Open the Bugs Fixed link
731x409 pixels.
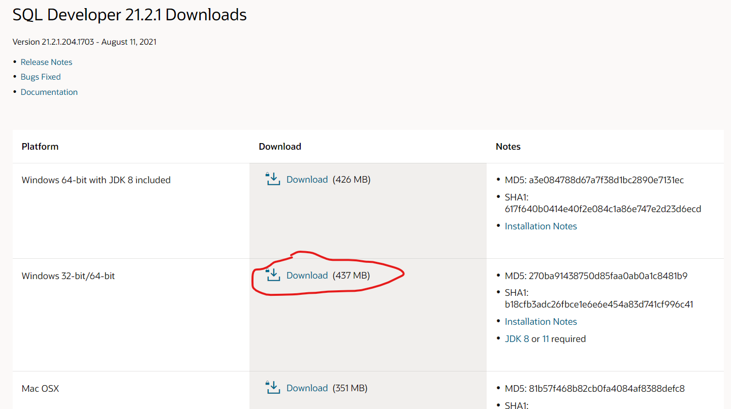[x=41, y=77]
